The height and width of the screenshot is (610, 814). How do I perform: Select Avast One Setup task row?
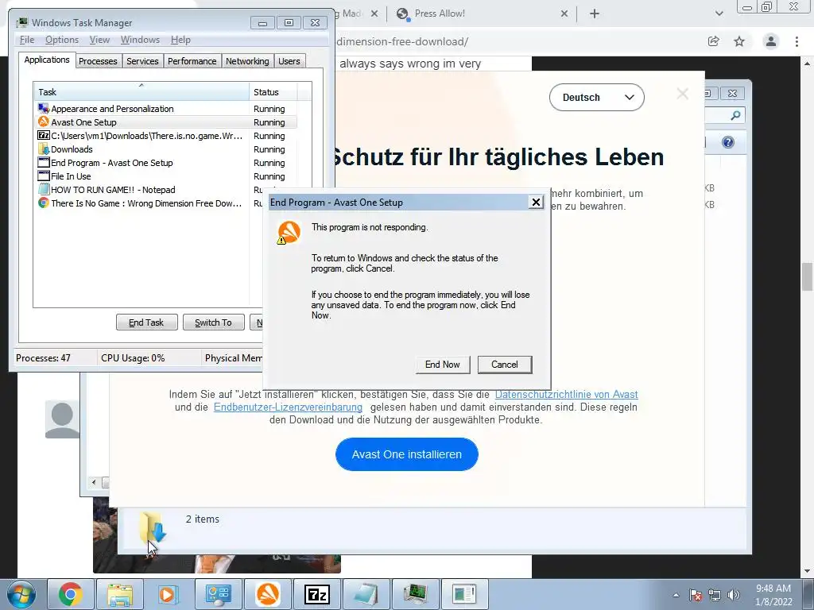(x=166, y=122)
